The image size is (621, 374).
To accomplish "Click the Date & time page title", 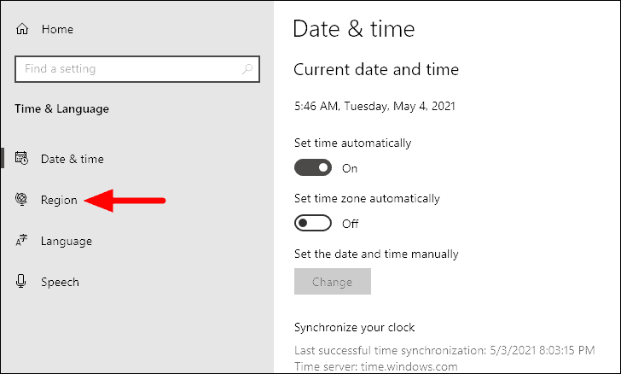I will tap(354, 29).
